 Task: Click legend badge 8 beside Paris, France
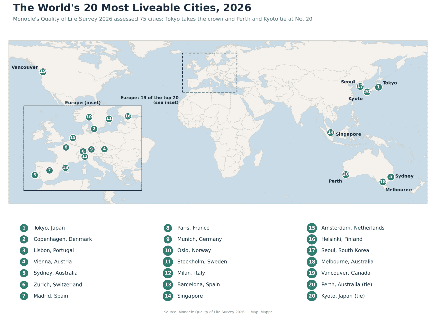click(168, 228)
